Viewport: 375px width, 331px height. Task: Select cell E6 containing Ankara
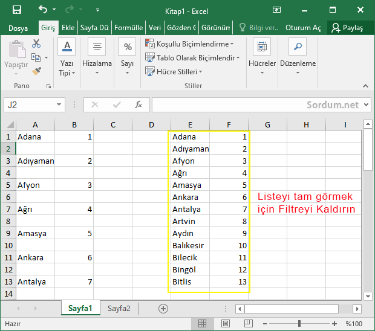pyautogui.click(x=190, y=197)
